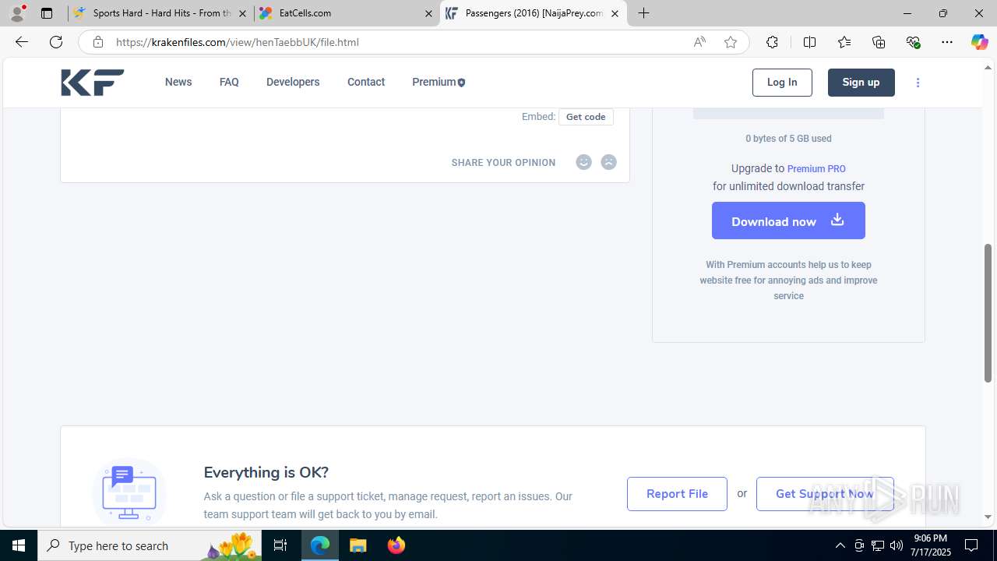Click the KF Krakenfiles logo
The image size is (997, 561).
[93, 83]
